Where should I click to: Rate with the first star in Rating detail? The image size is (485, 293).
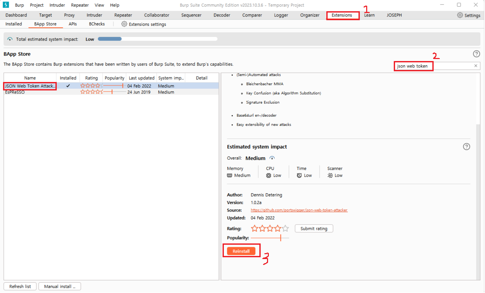255,228
